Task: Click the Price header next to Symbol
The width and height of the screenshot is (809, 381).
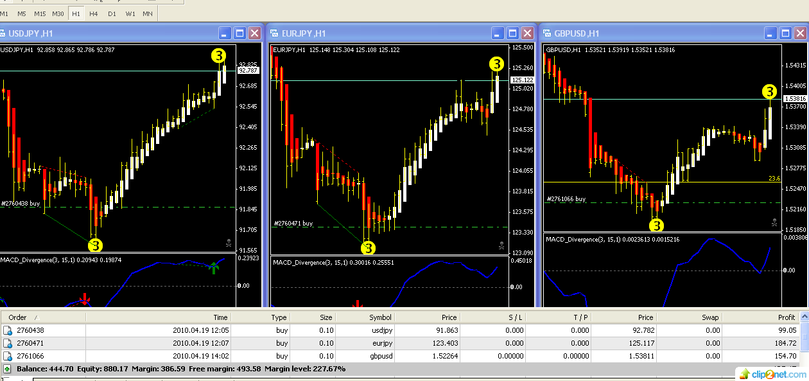Action: (427, 317)
